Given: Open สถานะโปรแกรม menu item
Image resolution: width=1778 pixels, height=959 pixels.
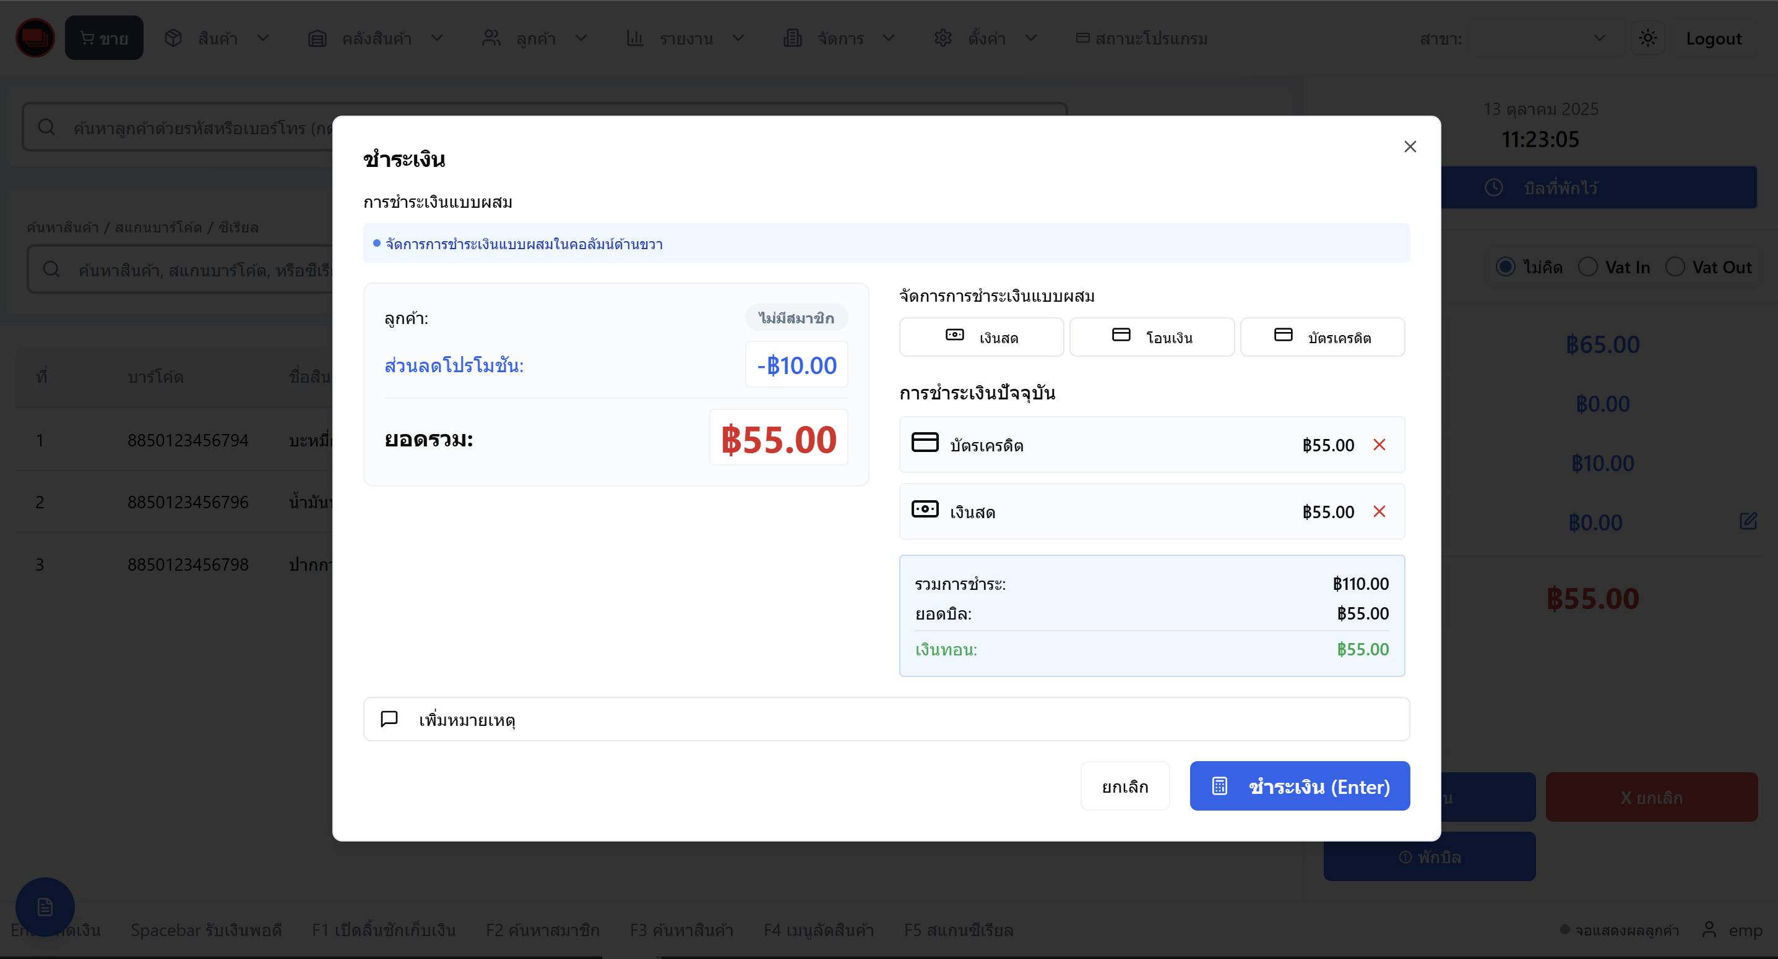Looking at the screenshot, I should (x=1142, y=38).
